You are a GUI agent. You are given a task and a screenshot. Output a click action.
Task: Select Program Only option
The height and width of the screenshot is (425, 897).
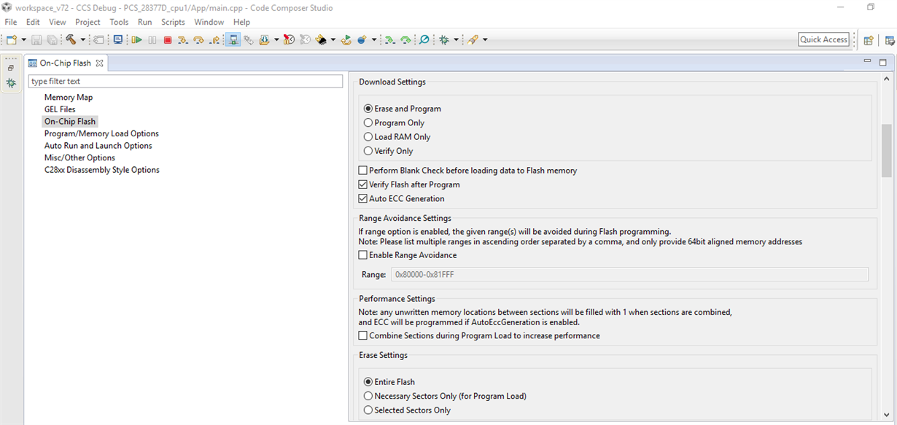point(368,122)
